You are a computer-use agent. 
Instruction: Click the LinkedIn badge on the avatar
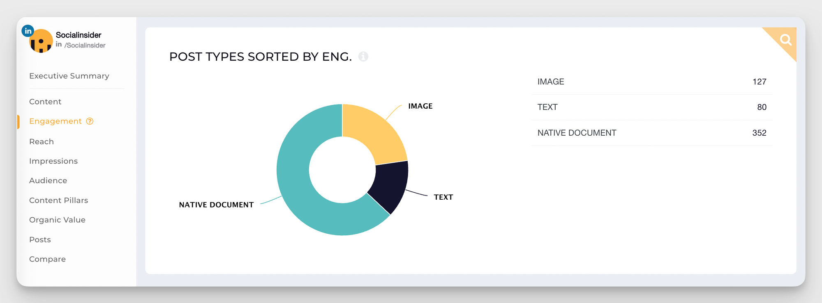(28, 31)
